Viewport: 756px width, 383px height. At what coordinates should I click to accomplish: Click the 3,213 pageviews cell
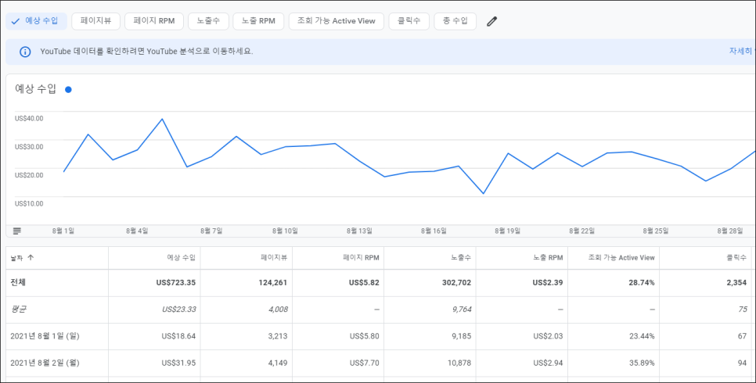(x=278, y=336)
